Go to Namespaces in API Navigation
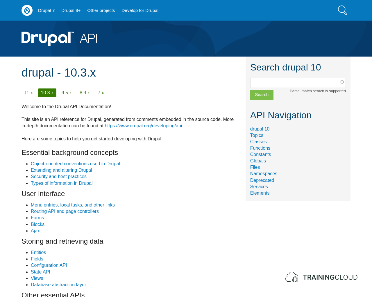The height and width of the screenshot is (297, 372). pos(264,174)
